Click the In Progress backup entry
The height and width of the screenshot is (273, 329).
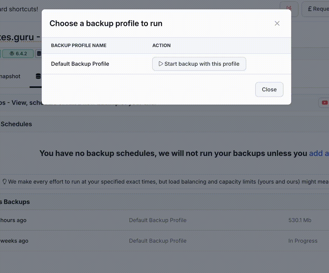point(303,241)
